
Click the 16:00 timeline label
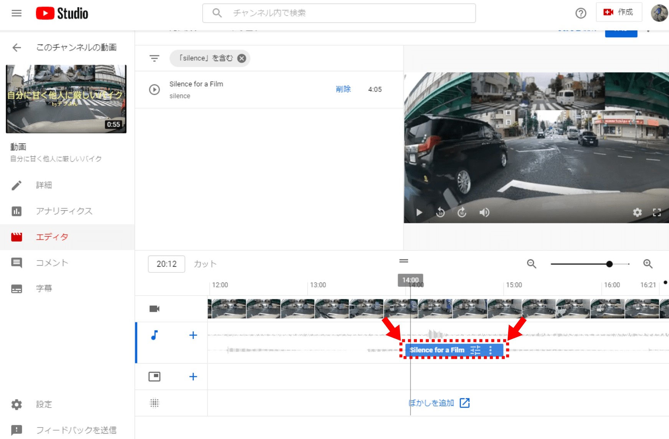[612, 285]
